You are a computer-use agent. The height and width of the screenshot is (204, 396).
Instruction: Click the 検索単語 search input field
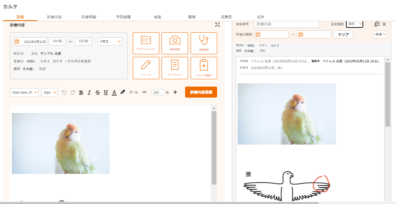(287, 24)
